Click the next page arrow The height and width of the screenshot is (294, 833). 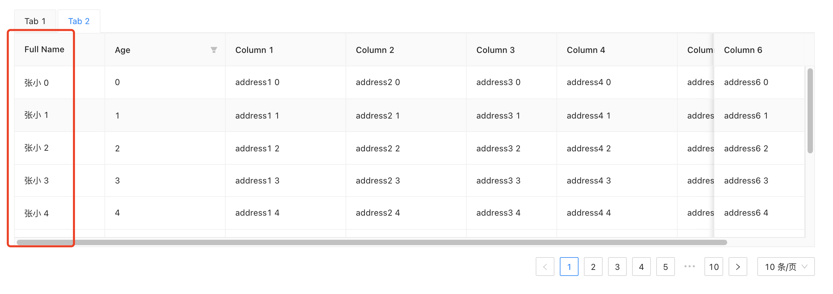[738, 267]
